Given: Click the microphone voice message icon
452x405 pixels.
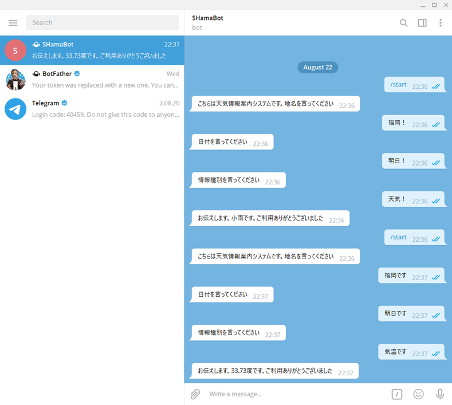Looking at the screenshot, I should 440,394.
